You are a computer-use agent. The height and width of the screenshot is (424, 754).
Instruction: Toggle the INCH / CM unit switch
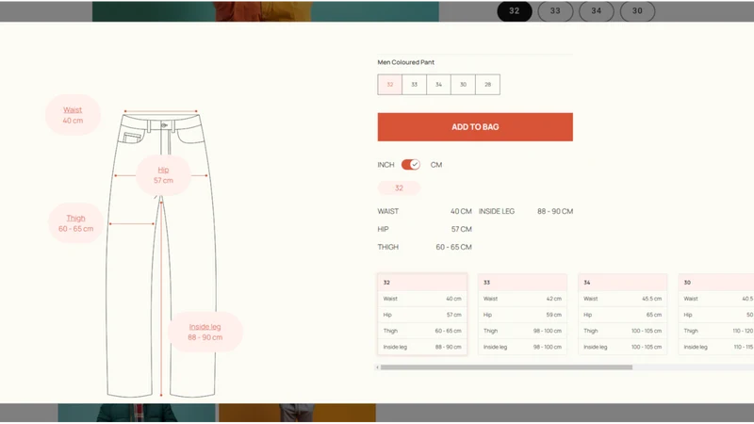pyautogui.click(x=411, y=165)
